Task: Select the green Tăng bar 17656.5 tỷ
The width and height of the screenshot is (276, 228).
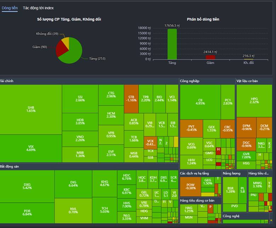Action: [172, 44]
